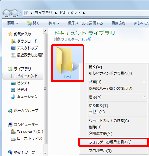The height and width of the screenshot is (156, 149).
Task: Click the お気に入り label in sidebar
Action: point(23,34)
